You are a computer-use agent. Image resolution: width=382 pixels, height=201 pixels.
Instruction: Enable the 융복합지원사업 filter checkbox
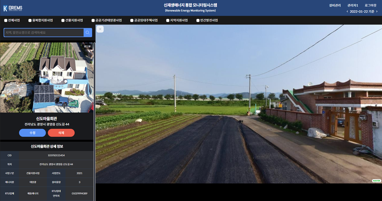click(x=30, y=20)
